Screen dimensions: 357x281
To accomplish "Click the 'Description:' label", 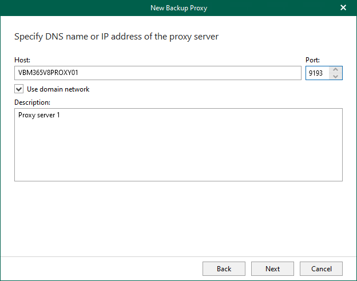I will point(33,102).
